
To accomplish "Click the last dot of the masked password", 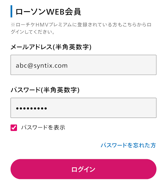I will pos(46,108).
